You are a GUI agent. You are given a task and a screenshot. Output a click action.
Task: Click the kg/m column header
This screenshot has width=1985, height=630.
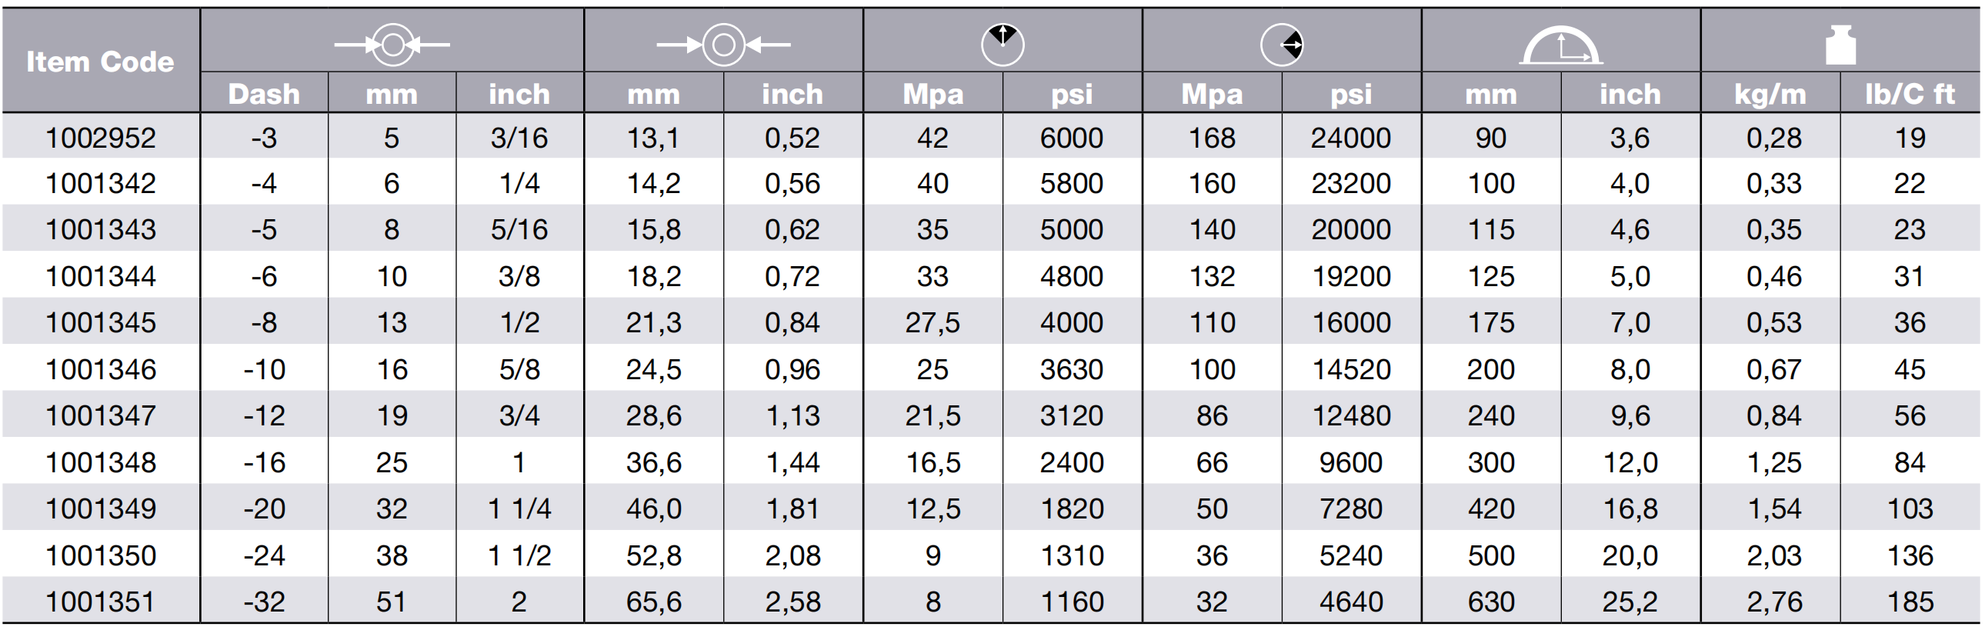[1770, 94]
